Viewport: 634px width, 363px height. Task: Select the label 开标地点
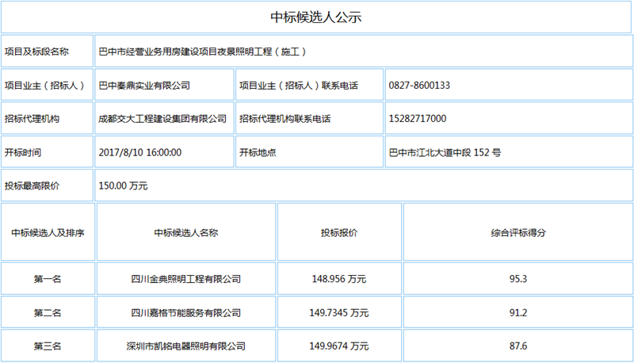(258, 152)
